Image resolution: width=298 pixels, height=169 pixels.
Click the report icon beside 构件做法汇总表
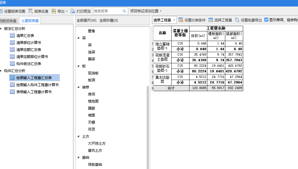pos(12,64)
